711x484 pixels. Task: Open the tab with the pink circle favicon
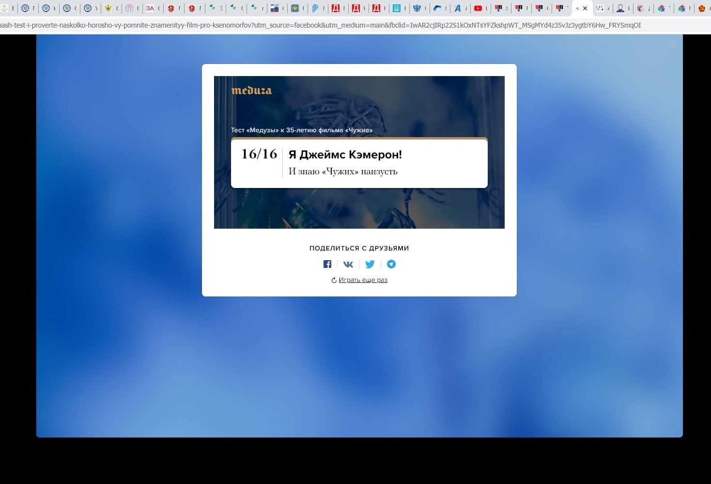pos(129,8)
